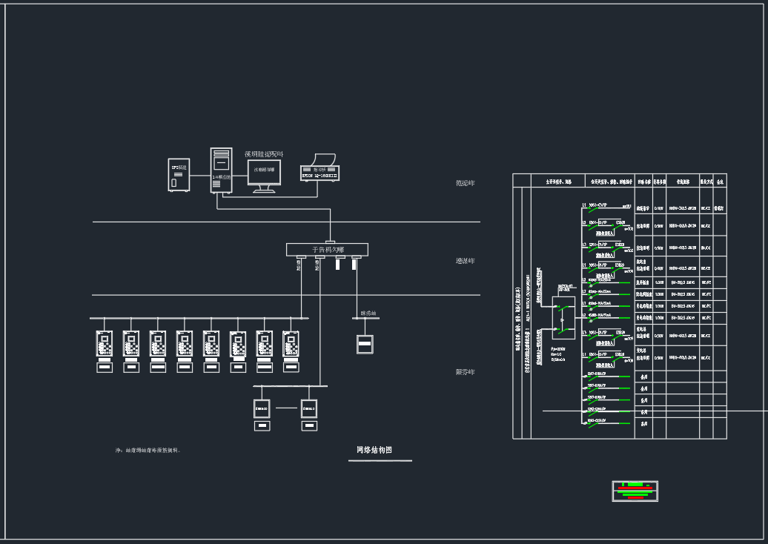Select the network switch box below the server

point(327,250)
